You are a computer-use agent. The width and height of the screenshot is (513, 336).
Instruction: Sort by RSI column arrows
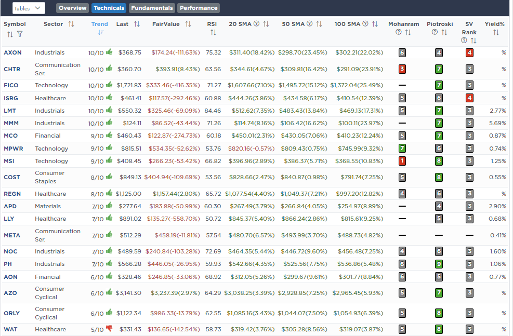tap(213, 32)
